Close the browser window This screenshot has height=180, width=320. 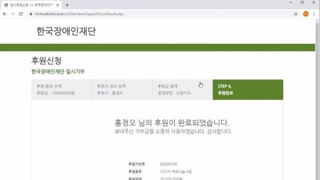click(x=313, y=2)
